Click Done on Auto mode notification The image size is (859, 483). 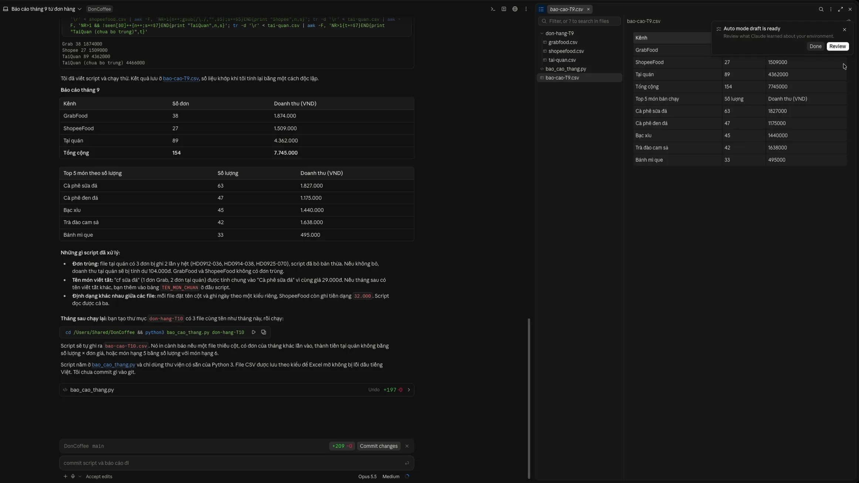(815, 46)
